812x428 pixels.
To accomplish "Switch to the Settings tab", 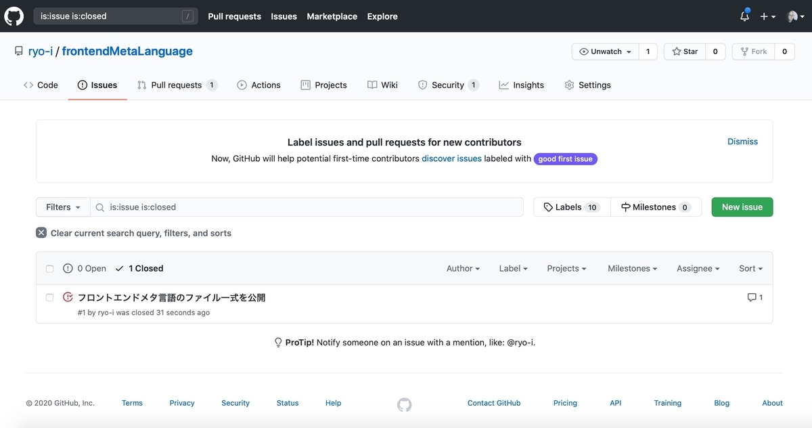I will coord(587,85).
